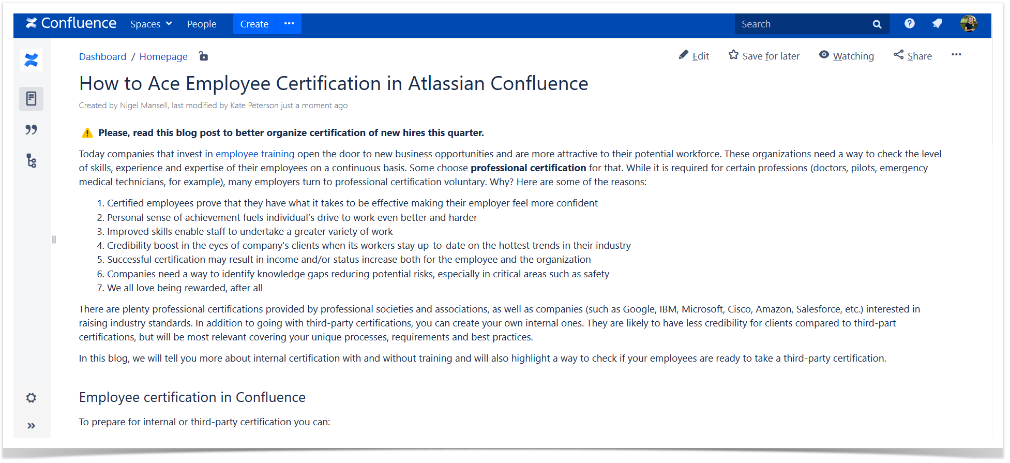Click the search magnifier icon
This screenshot has width=1010, height=463.
click(x=877, y=24)
